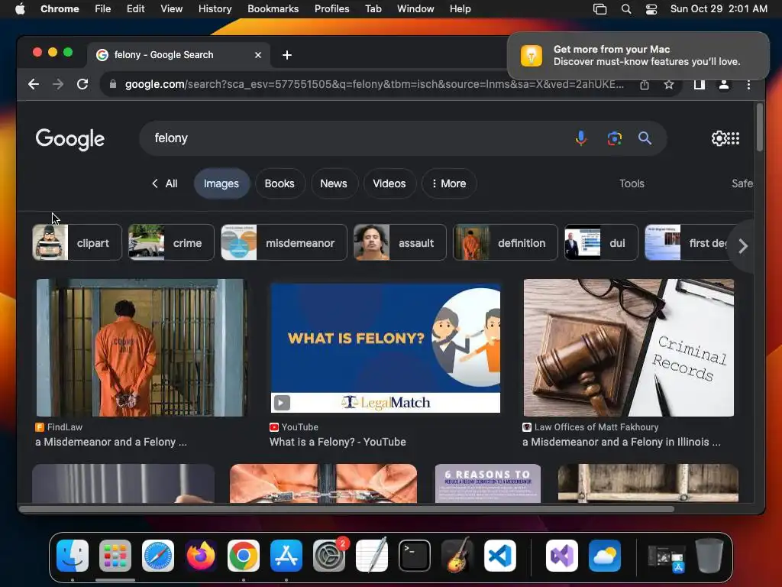The image size is (782, 587).
Task: Select the misdemeanor suggestion chip
Action: pos(284,242)
